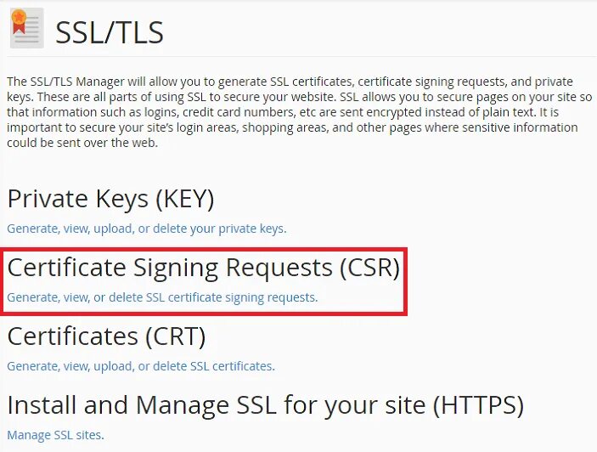Image resolution: width=597 pixels, height=452 pixels.
Task: Click the Install and Manage SSL heading
Action: (x=265, y=405)
